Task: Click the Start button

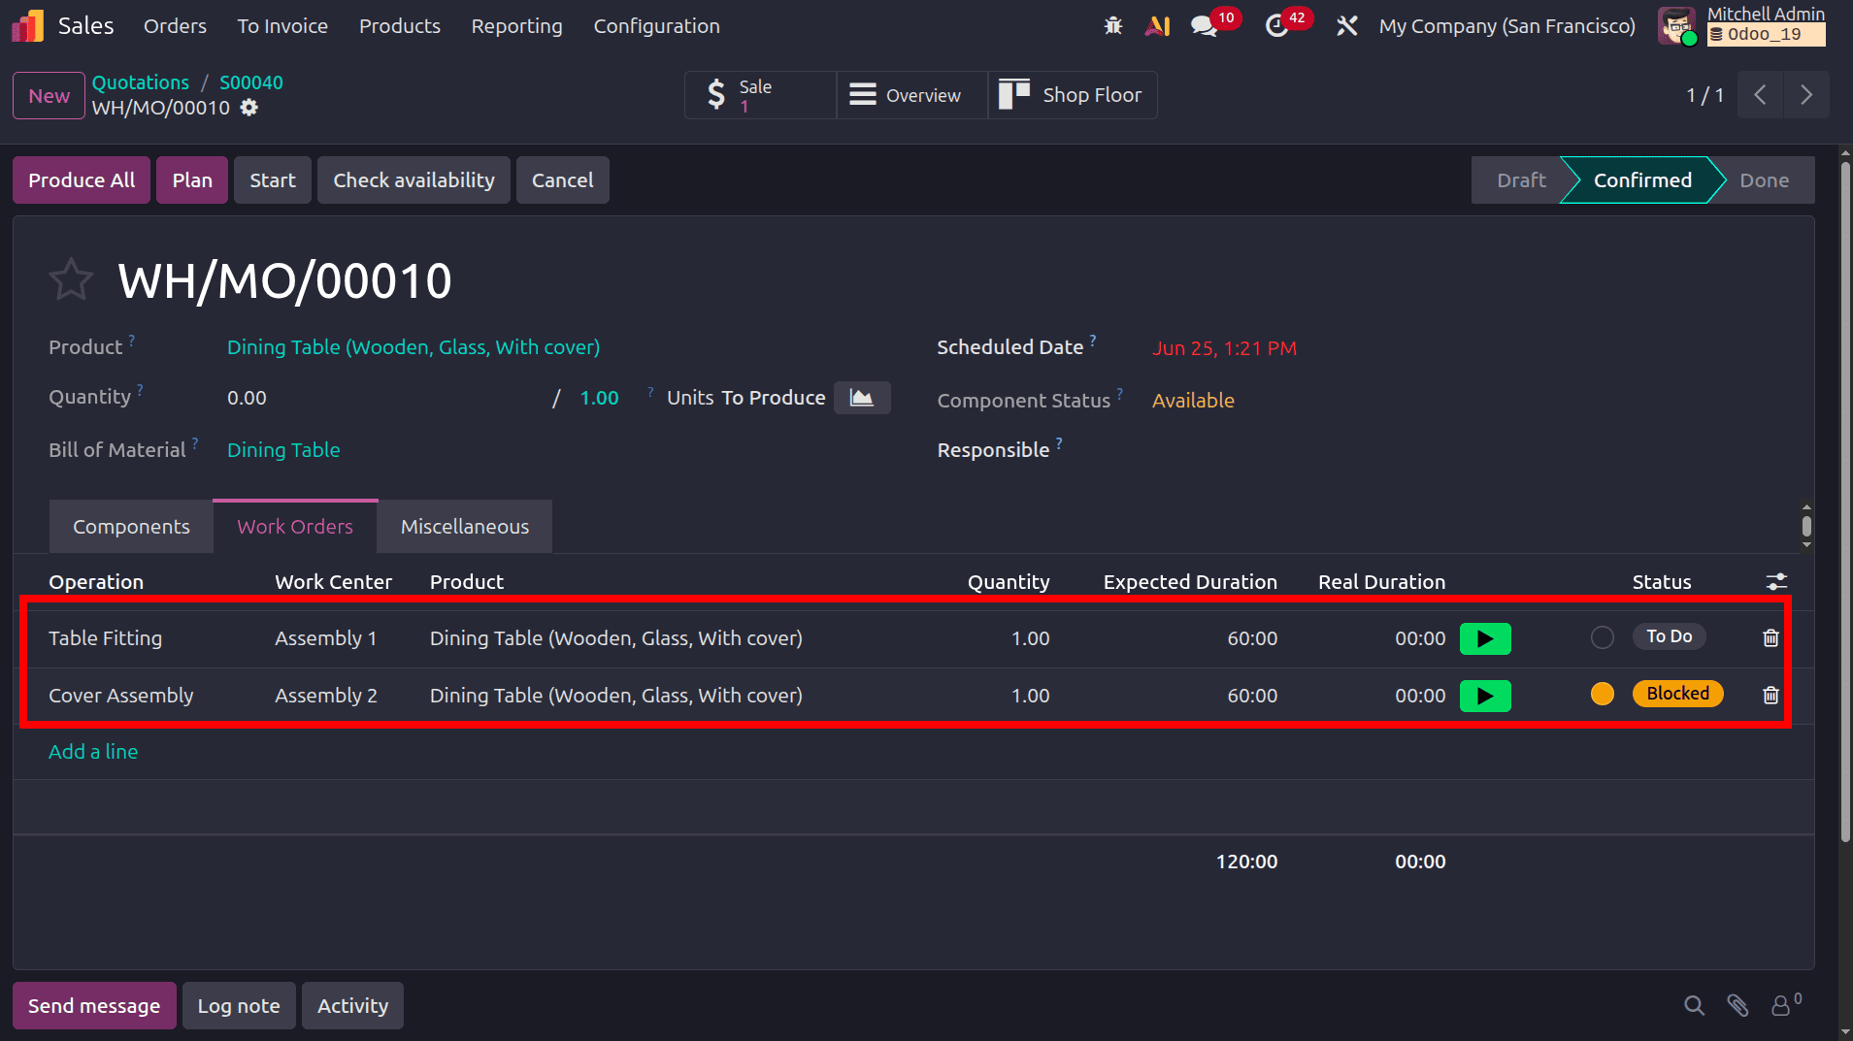Action: pos(273,180)
